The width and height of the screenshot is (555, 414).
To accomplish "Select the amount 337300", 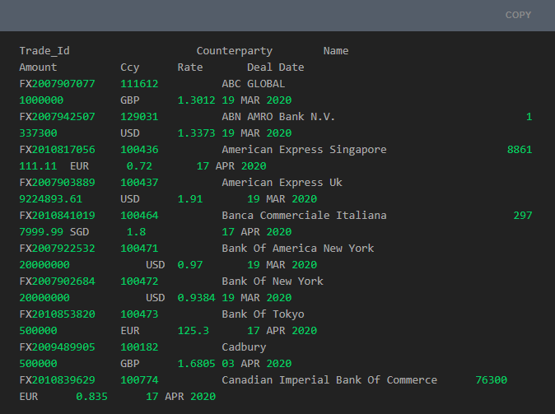I will click(38, 133).
